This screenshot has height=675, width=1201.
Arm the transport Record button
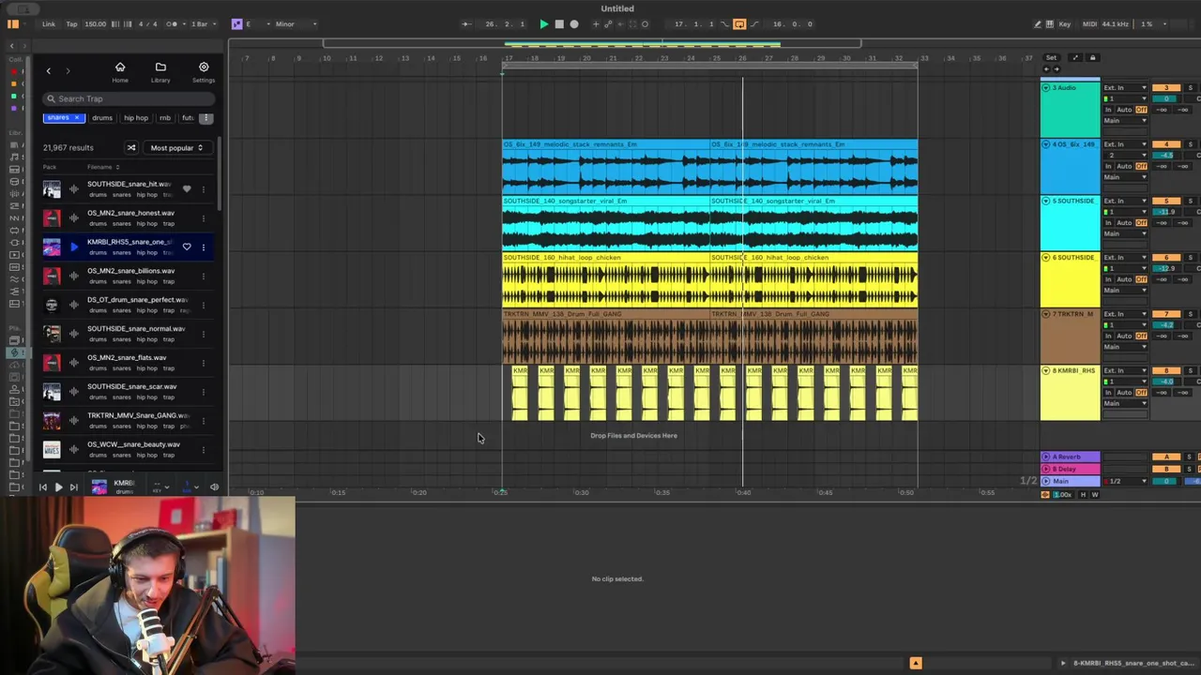[574, 23]
